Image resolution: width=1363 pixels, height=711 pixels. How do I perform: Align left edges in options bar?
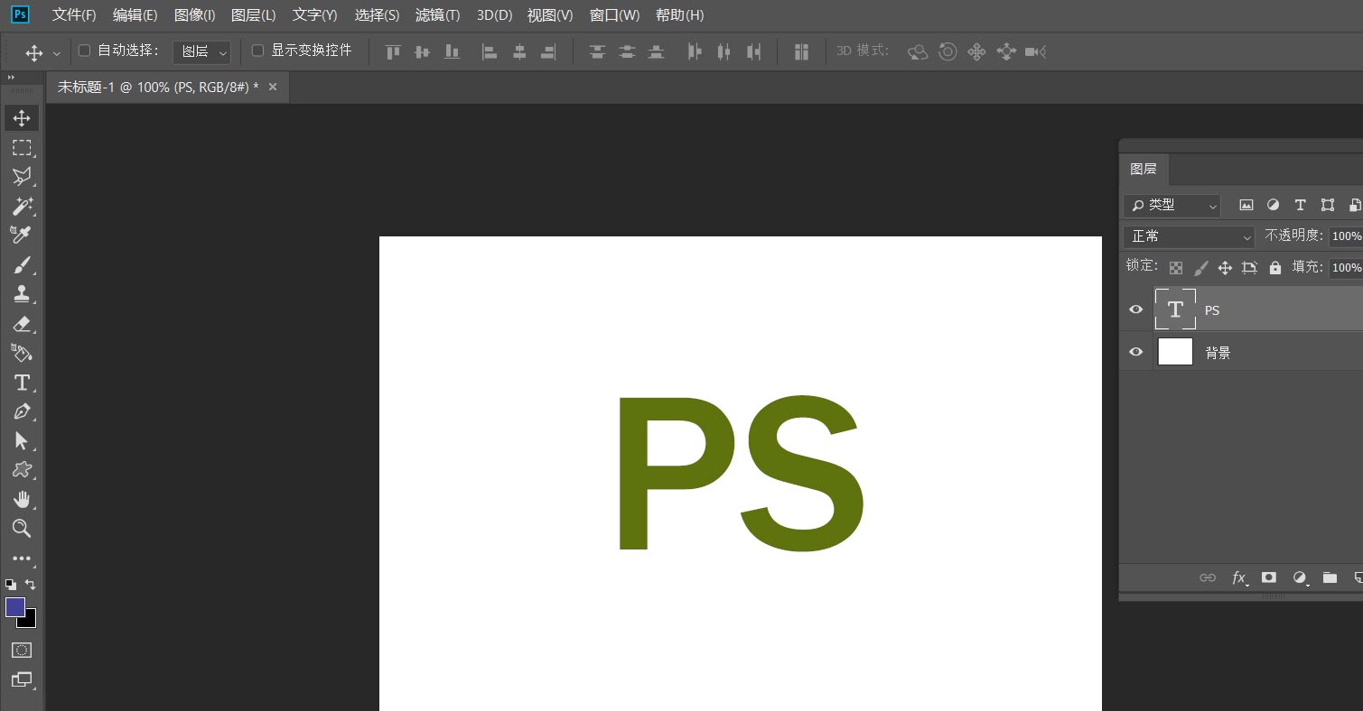[x=490, y=52]
